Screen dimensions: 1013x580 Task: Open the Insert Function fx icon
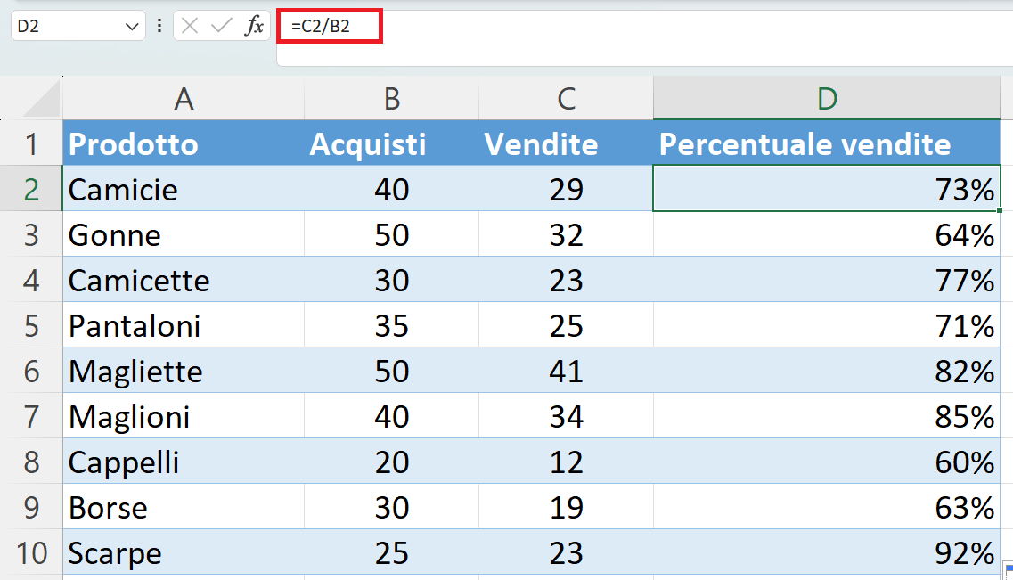255,26
